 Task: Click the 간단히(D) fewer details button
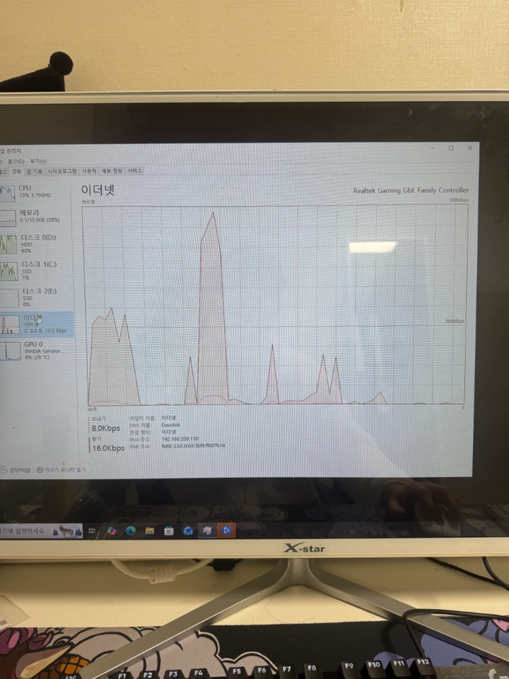[16, 470]
